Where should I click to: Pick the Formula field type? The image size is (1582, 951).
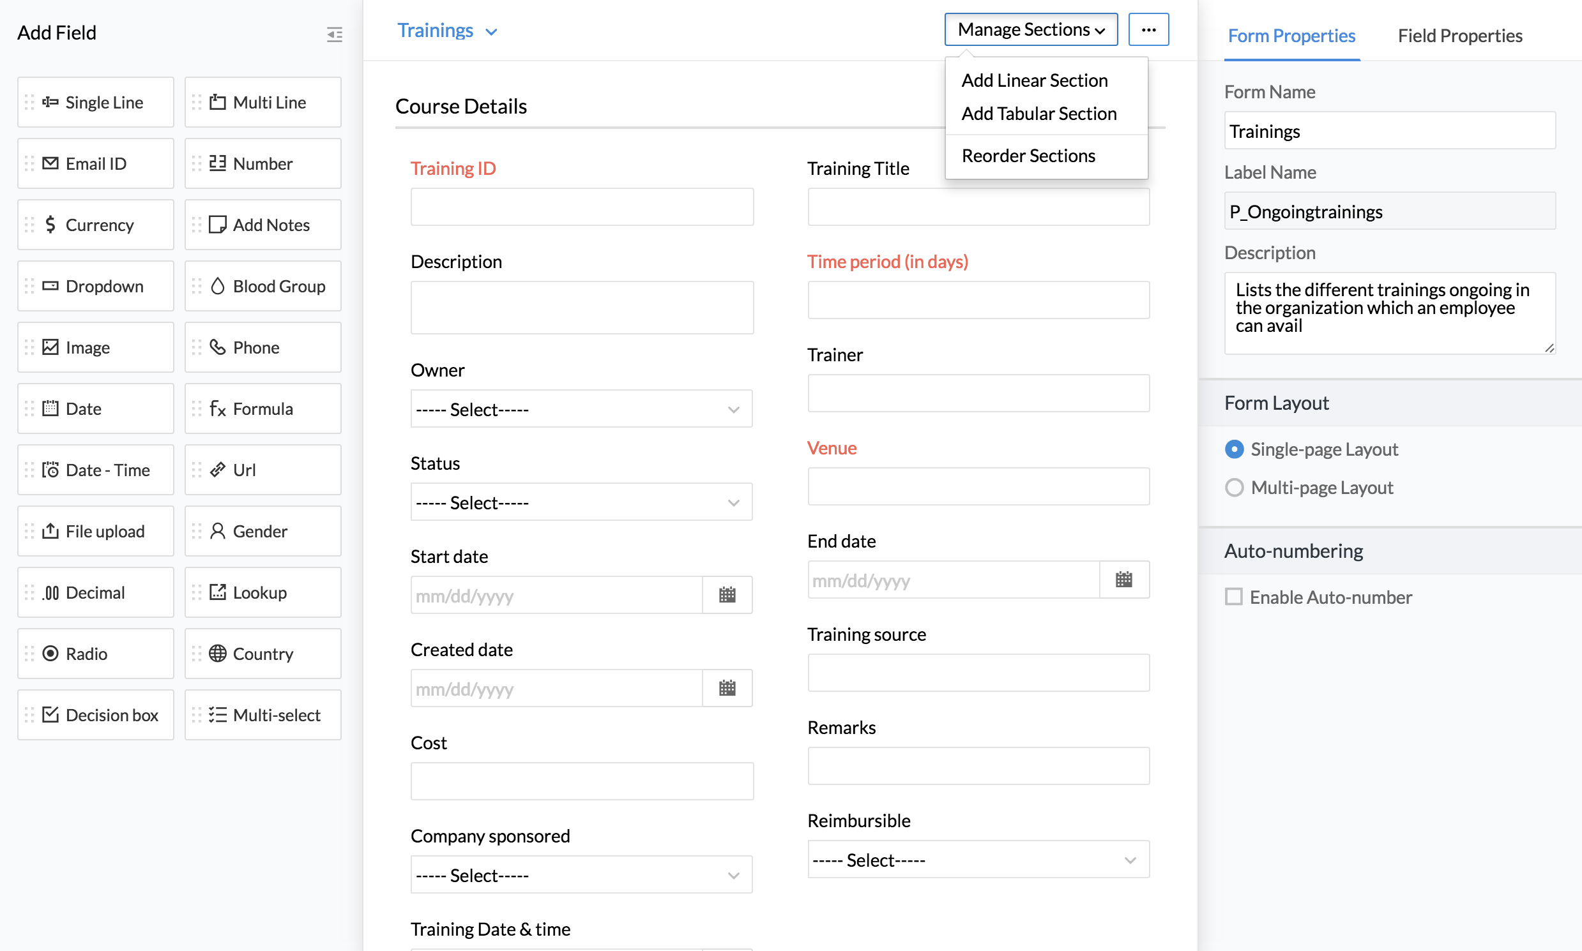263,409
